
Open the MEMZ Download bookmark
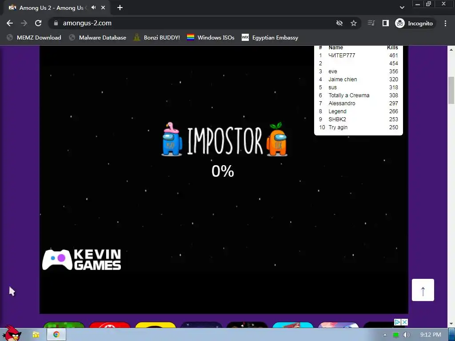(34, 37)
